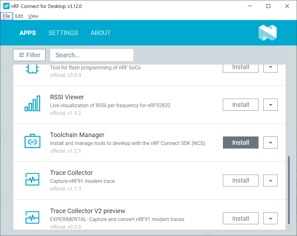This screenshot has width=297, height=236.
Task: Install the Toolchain Manager app
Action: pos(240,142)
